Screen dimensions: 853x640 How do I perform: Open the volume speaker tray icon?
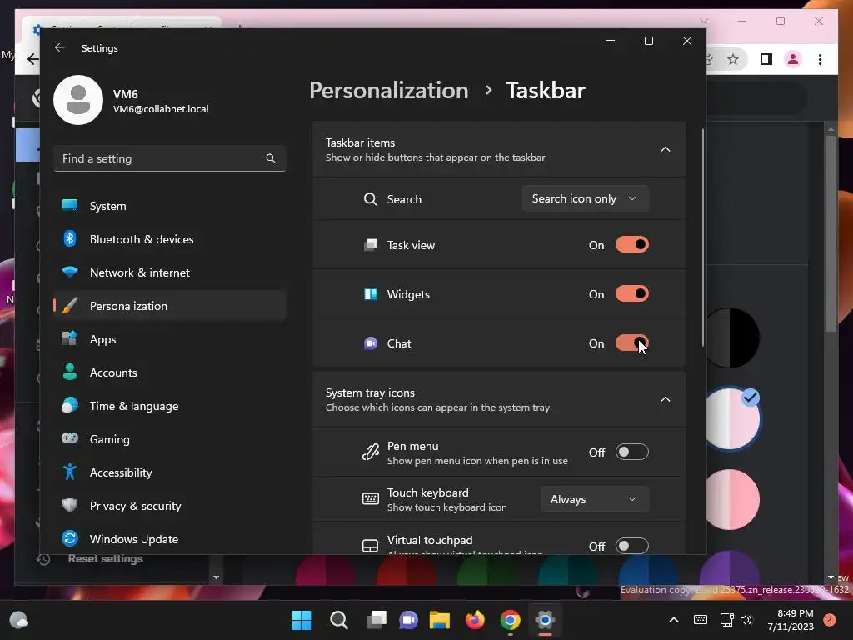[x=746, y=620]
